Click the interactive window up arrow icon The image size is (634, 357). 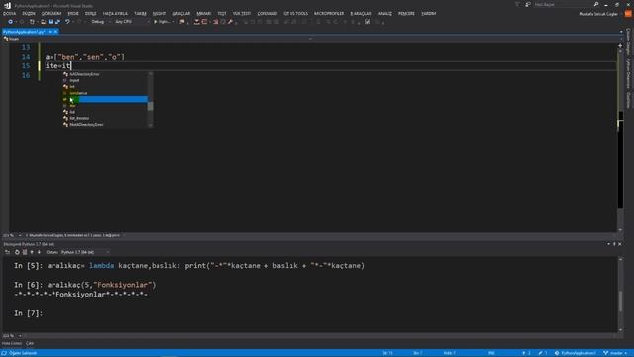[x=32, y=252]
